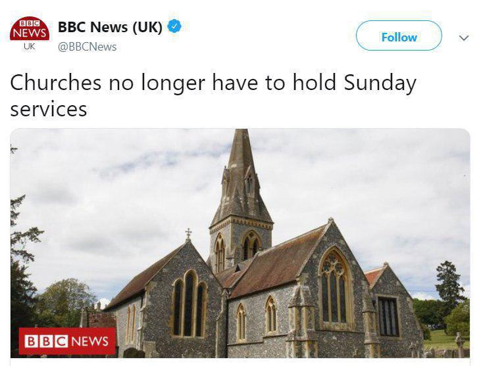Click the square dark window on annex
Viewport: 481px width, 366px height.
[388, 317]
